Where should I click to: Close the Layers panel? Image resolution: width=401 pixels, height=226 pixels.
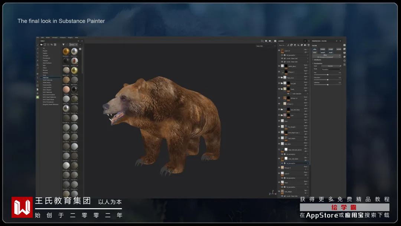tap(309, 41)
